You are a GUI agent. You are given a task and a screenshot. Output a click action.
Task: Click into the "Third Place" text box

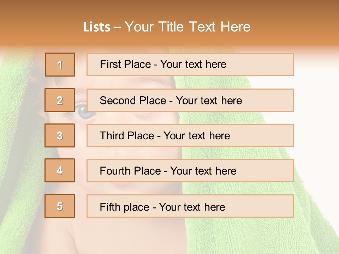[x=190, y=135]
